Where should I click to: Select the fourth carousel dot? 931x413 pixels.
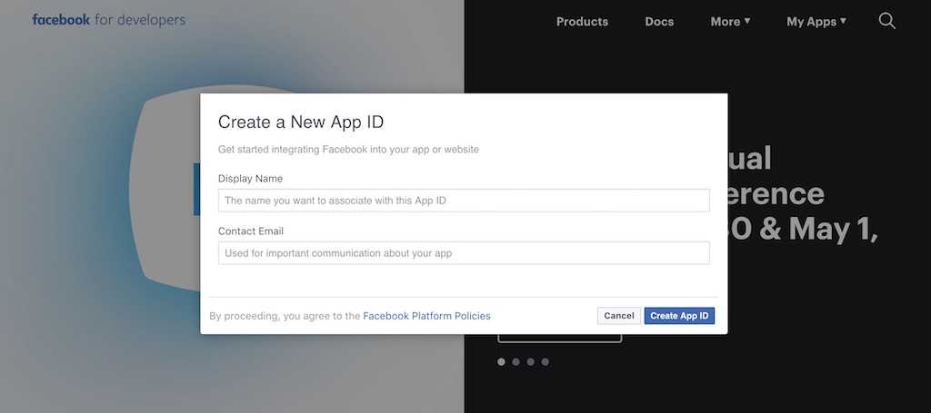click(x=546, y=361)
